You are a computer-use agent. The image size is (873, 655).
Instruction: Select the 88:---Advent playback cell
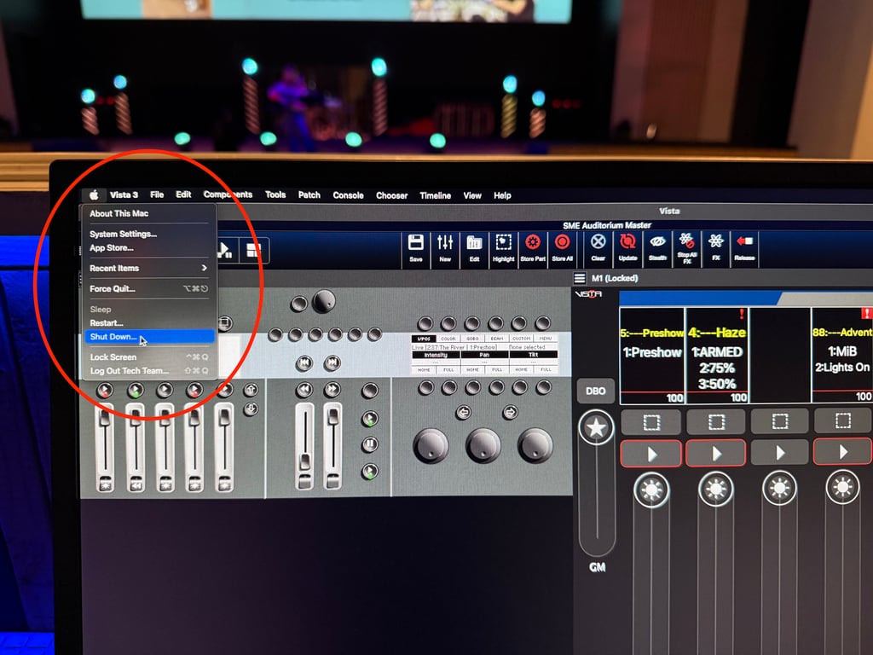click(x=842, y=354)
